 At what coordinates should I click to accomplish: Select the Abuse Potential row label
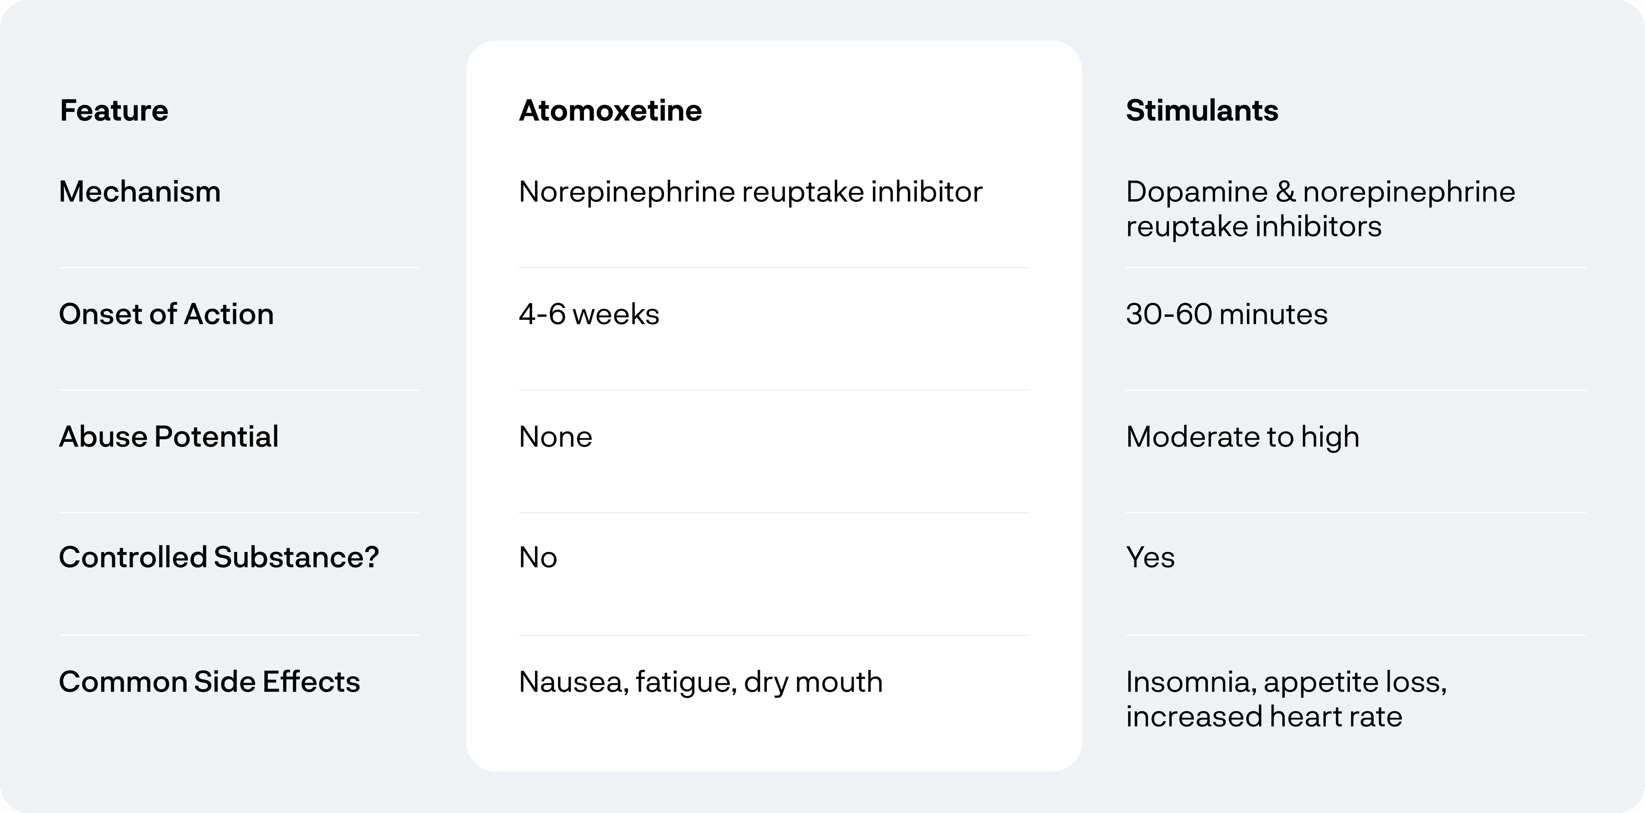pyautogui.click(x=169, y=437)
